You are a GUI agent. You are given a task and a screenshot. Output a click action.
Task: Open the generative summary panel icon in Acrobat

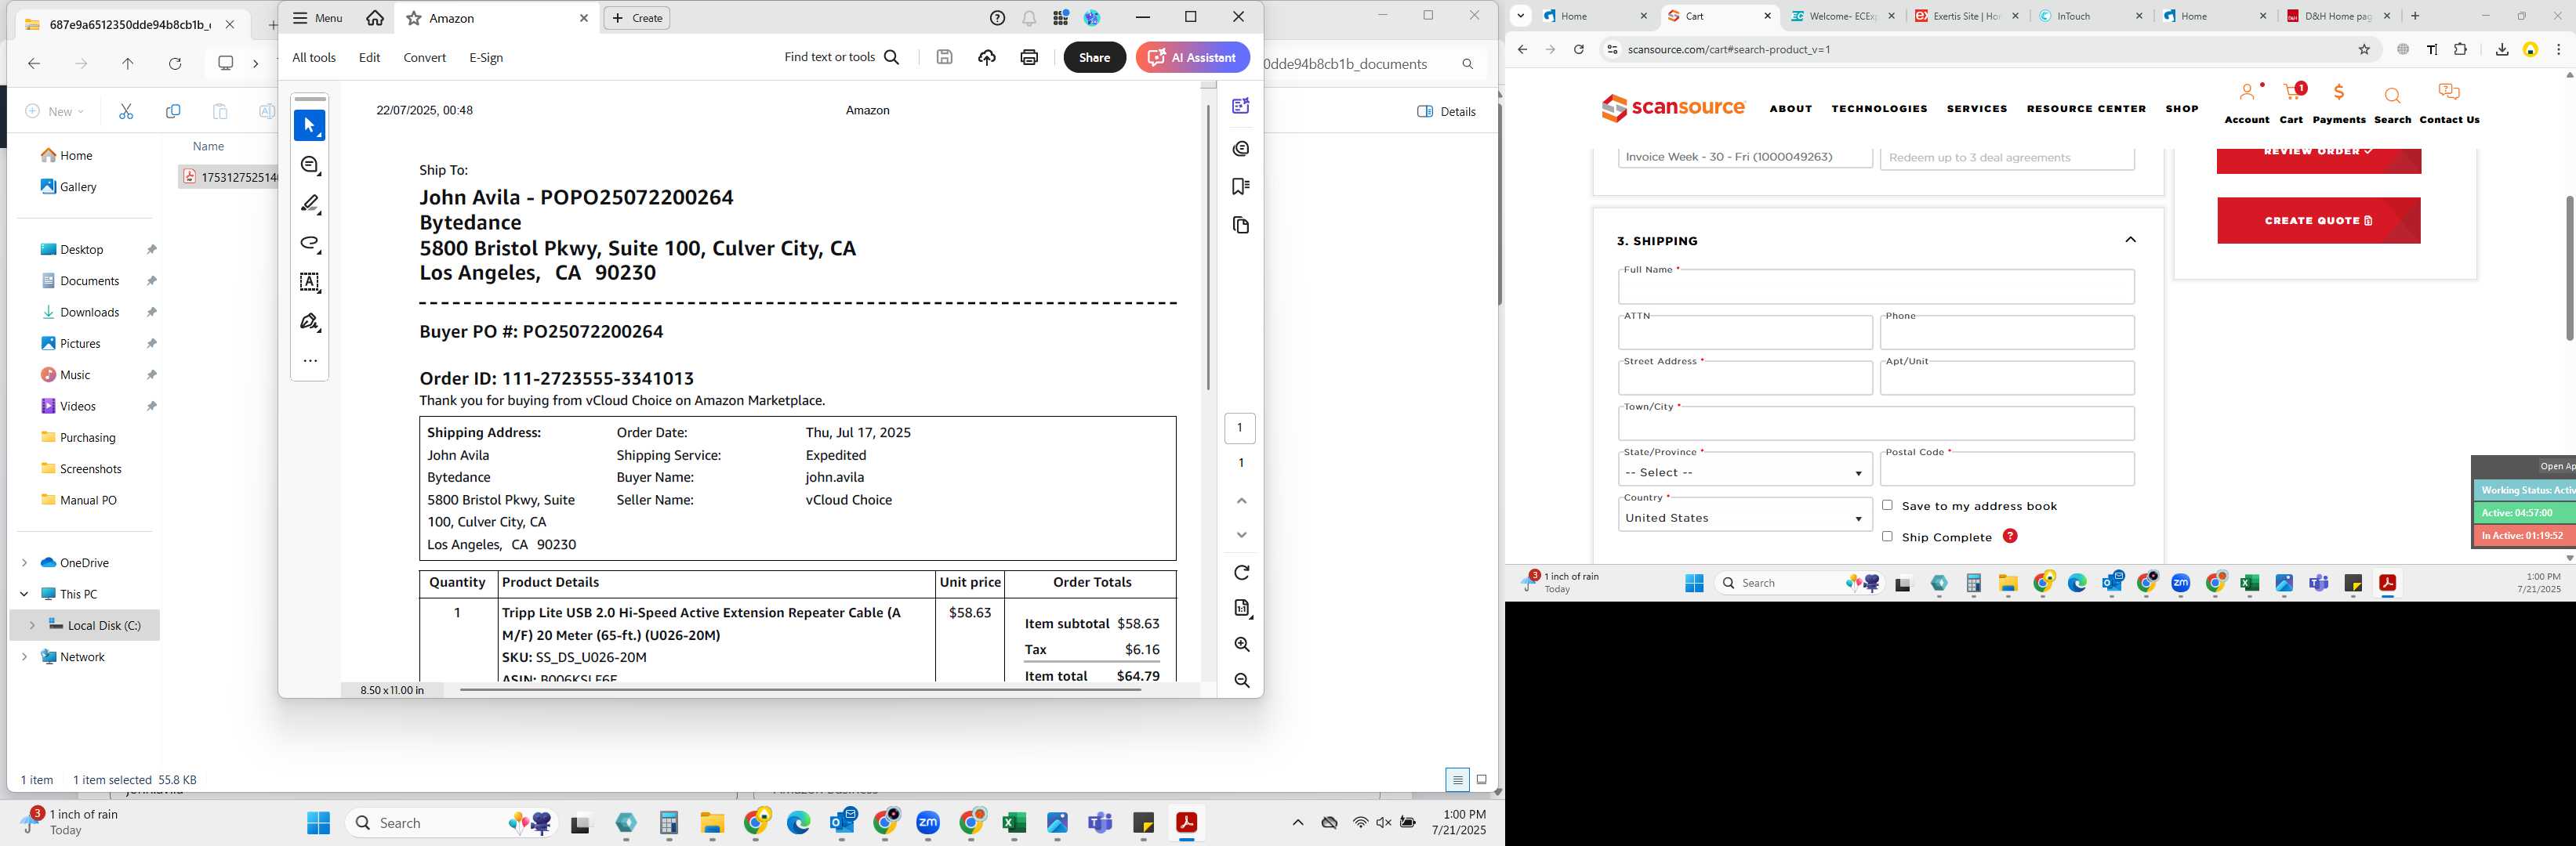1241,106
